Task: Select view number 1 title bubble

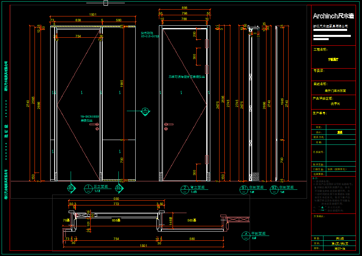Action: coord(87,187)
